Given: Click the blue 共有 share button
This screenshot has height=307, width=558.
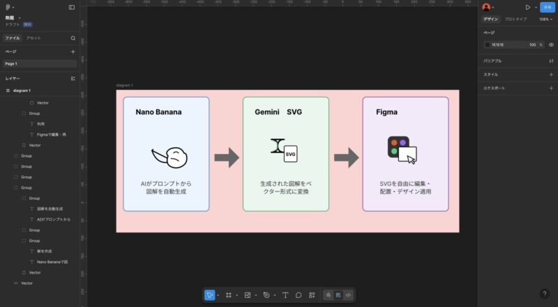Looking at the screenshot, I should pos(548,7).
